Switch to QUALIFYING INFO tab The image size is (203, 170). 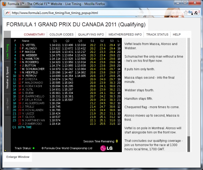click(x=91, y=35)
